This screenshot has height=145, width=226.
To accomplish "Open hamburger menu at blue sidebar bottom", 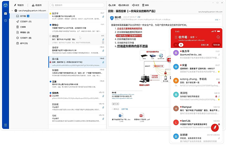I will click(5, 125).
